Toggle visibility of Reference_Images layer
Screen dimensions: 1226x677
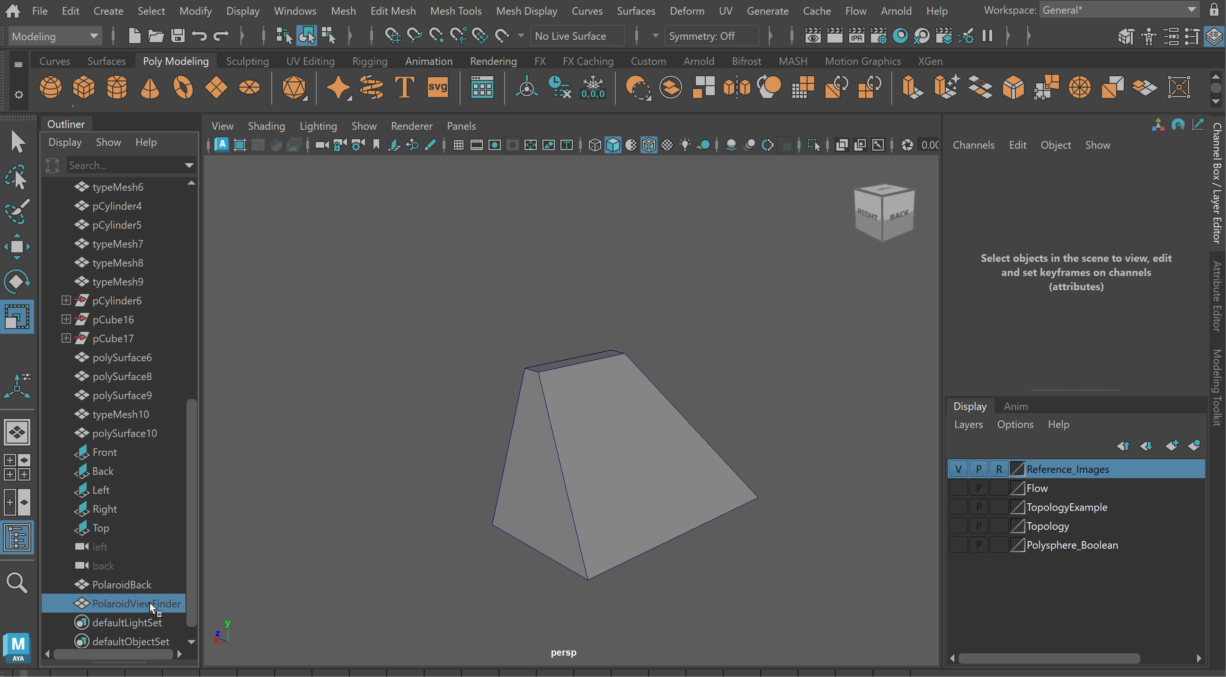[958, 469]
